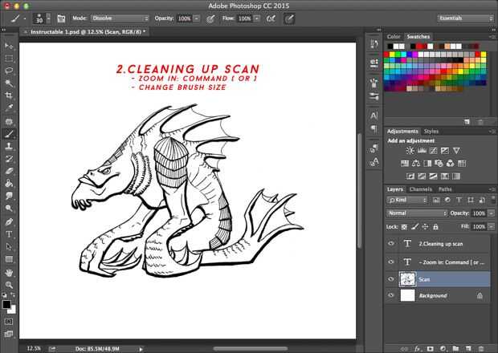Open the Color panel tab

click(x=394, y=36)
